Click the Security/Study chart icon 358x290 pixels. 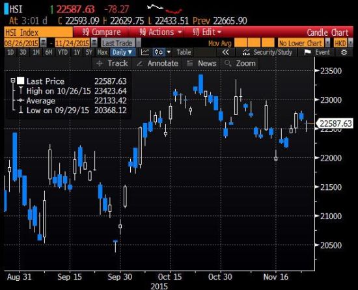pos(246,52)
